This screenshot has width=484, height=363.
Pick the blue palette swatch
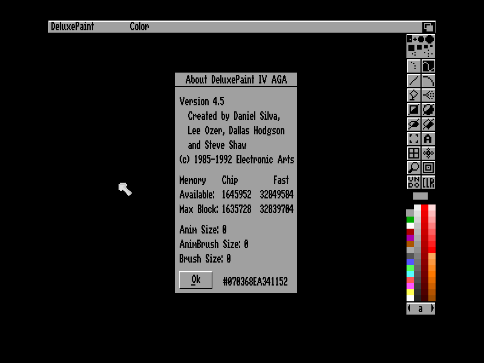click(410, 262)
